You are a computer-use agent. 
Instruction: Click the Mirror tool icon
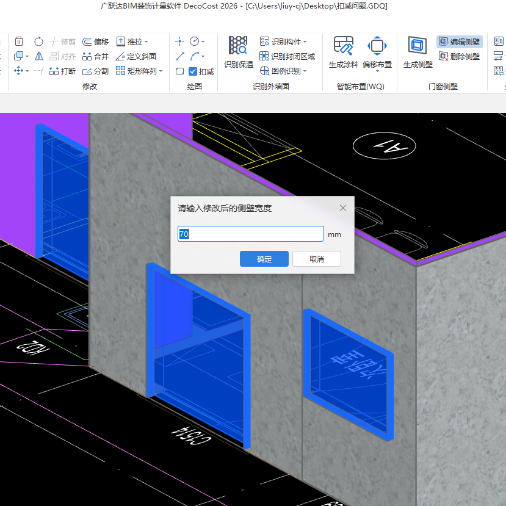38,56
